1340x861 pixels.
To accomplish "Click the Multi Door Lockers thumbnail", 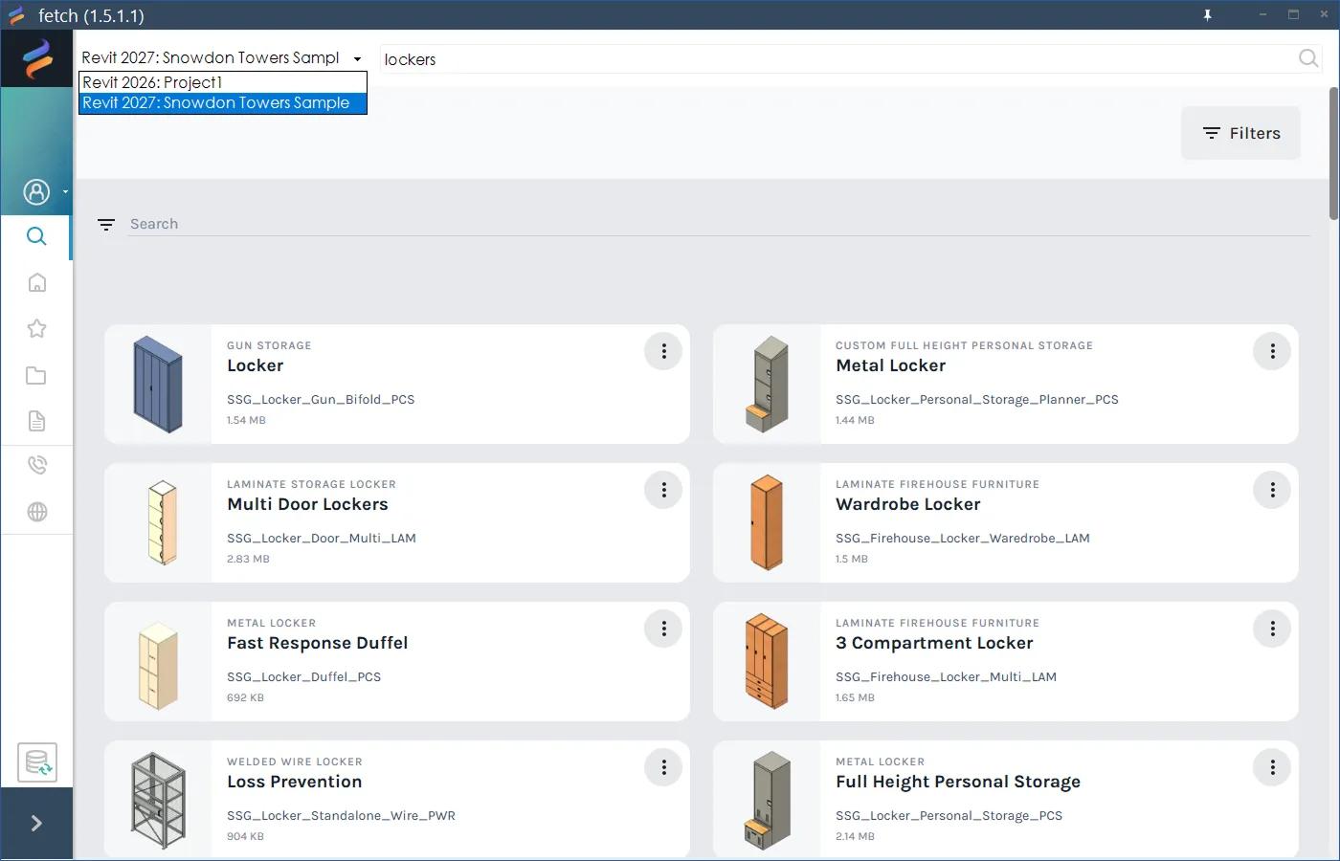I will pos(162,522).
